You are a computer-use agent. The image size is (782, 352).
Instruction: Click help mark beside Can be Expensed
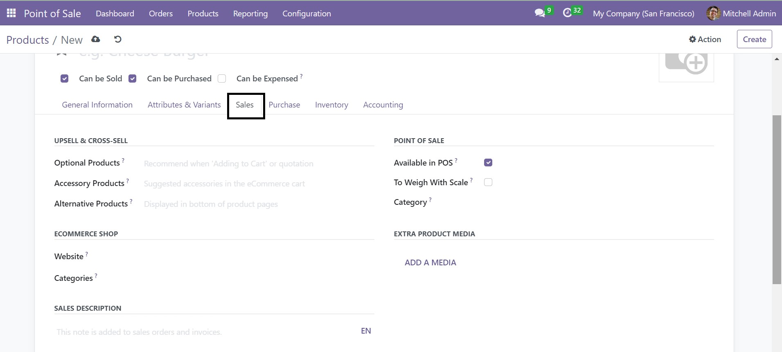[302, 76]
